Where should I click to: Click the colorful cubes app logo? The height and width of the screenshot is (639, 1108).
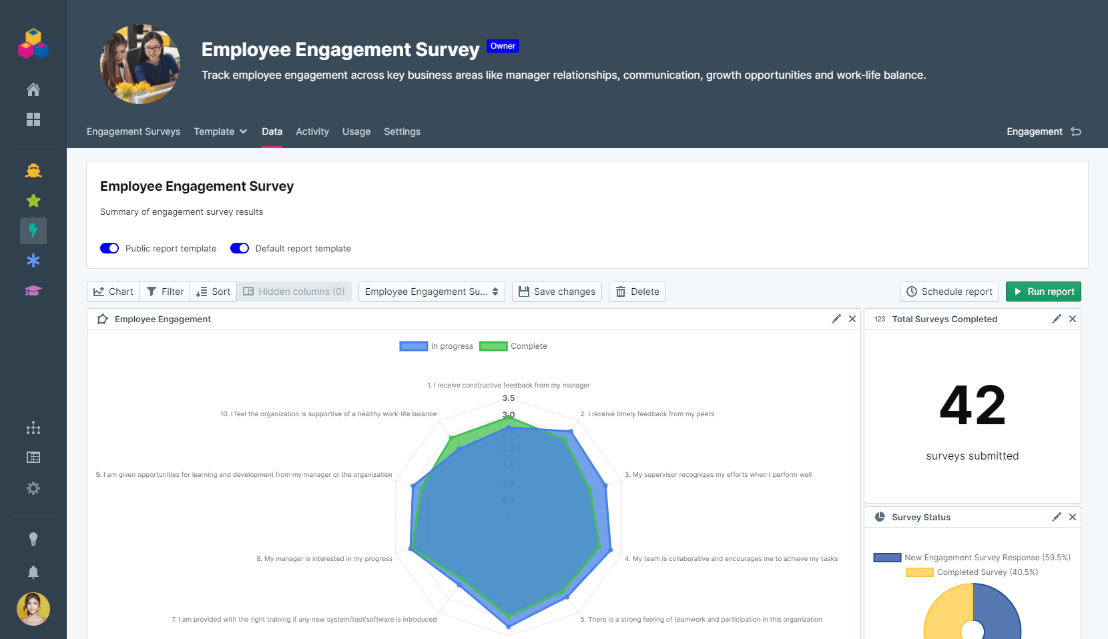[x=33, y=44]
